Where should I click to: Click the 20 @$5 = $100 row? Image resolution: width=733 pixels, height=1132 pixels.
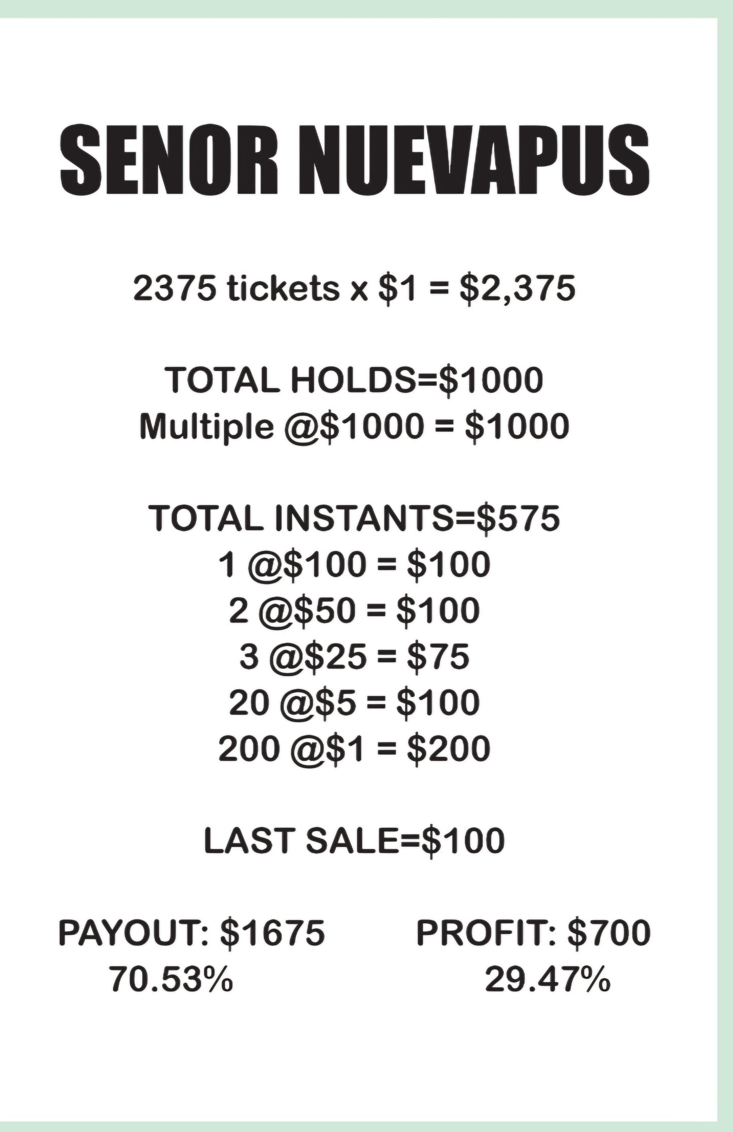pyautogui.click(x=354, y=703)
